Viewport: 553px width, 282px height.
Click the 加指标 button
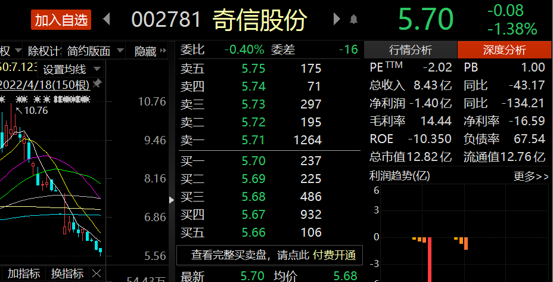point(24,274)
